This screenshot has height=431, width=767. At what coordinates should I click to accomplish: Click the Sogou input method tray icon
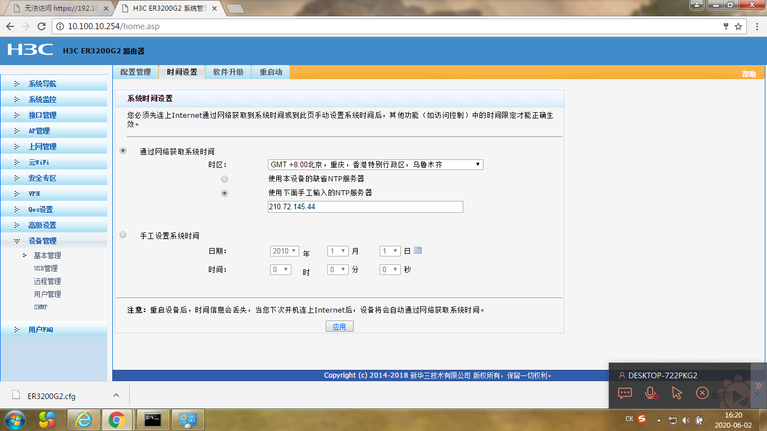coord(642,419)
